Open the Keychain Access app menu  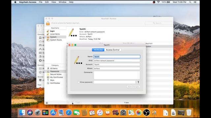[x=28, y=2]
